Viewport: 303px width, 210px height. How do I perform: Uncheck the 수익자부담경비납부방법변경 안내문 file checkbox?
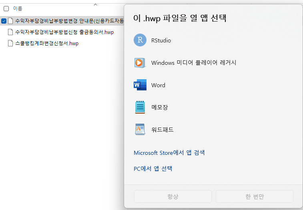click(x=4, y=21)
